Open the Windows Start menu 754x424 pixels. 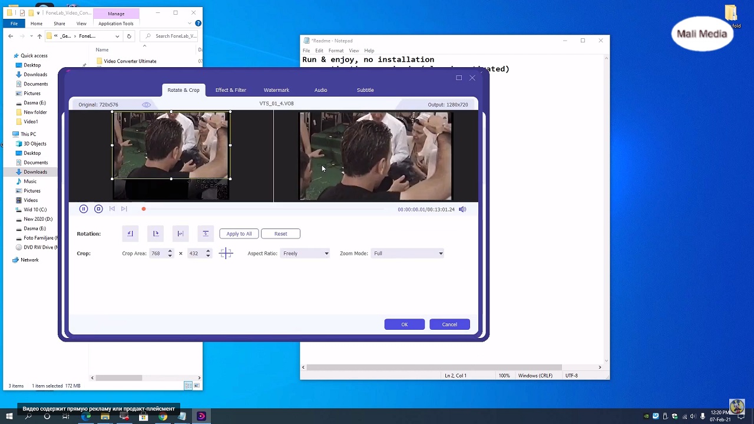click(9, 416)
